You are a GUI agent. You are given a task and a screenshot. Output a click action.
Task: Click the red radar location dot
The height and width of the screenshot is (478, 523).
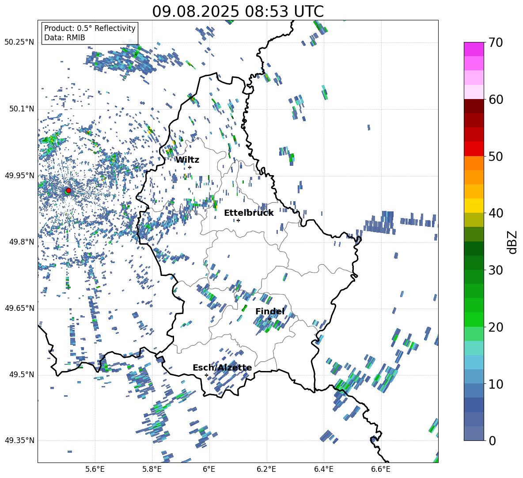(x=68, y=191)
